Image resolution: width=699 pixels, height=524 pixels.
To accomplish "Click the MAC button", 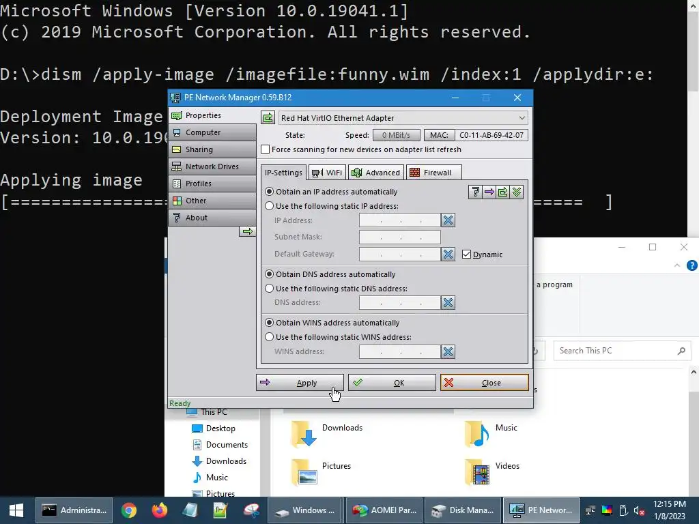I will (x=439, y=135).
